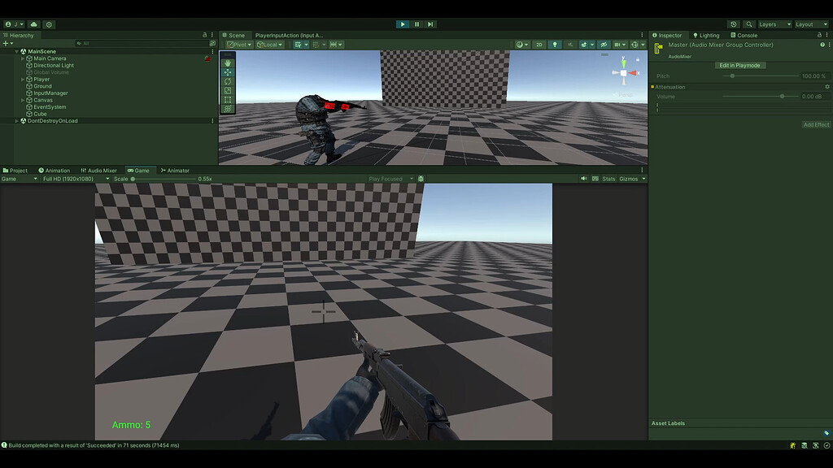Toggle scene effects button
This screenshot has width=833, height=468.
tap(584, 45)
